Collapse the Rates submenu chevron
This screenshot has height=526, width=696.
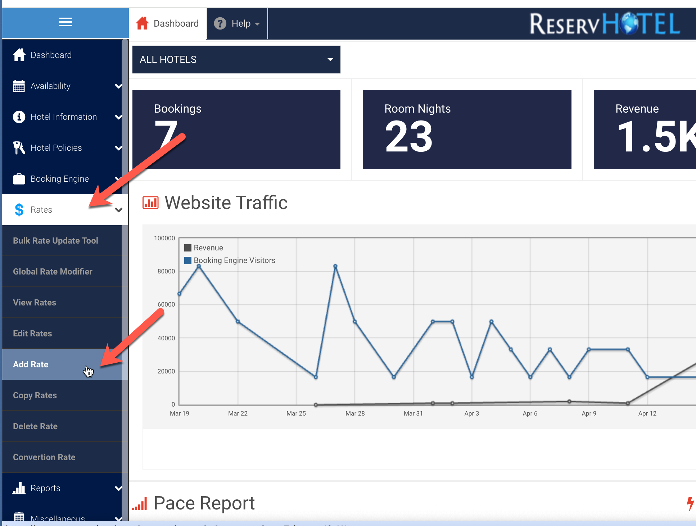118,210
